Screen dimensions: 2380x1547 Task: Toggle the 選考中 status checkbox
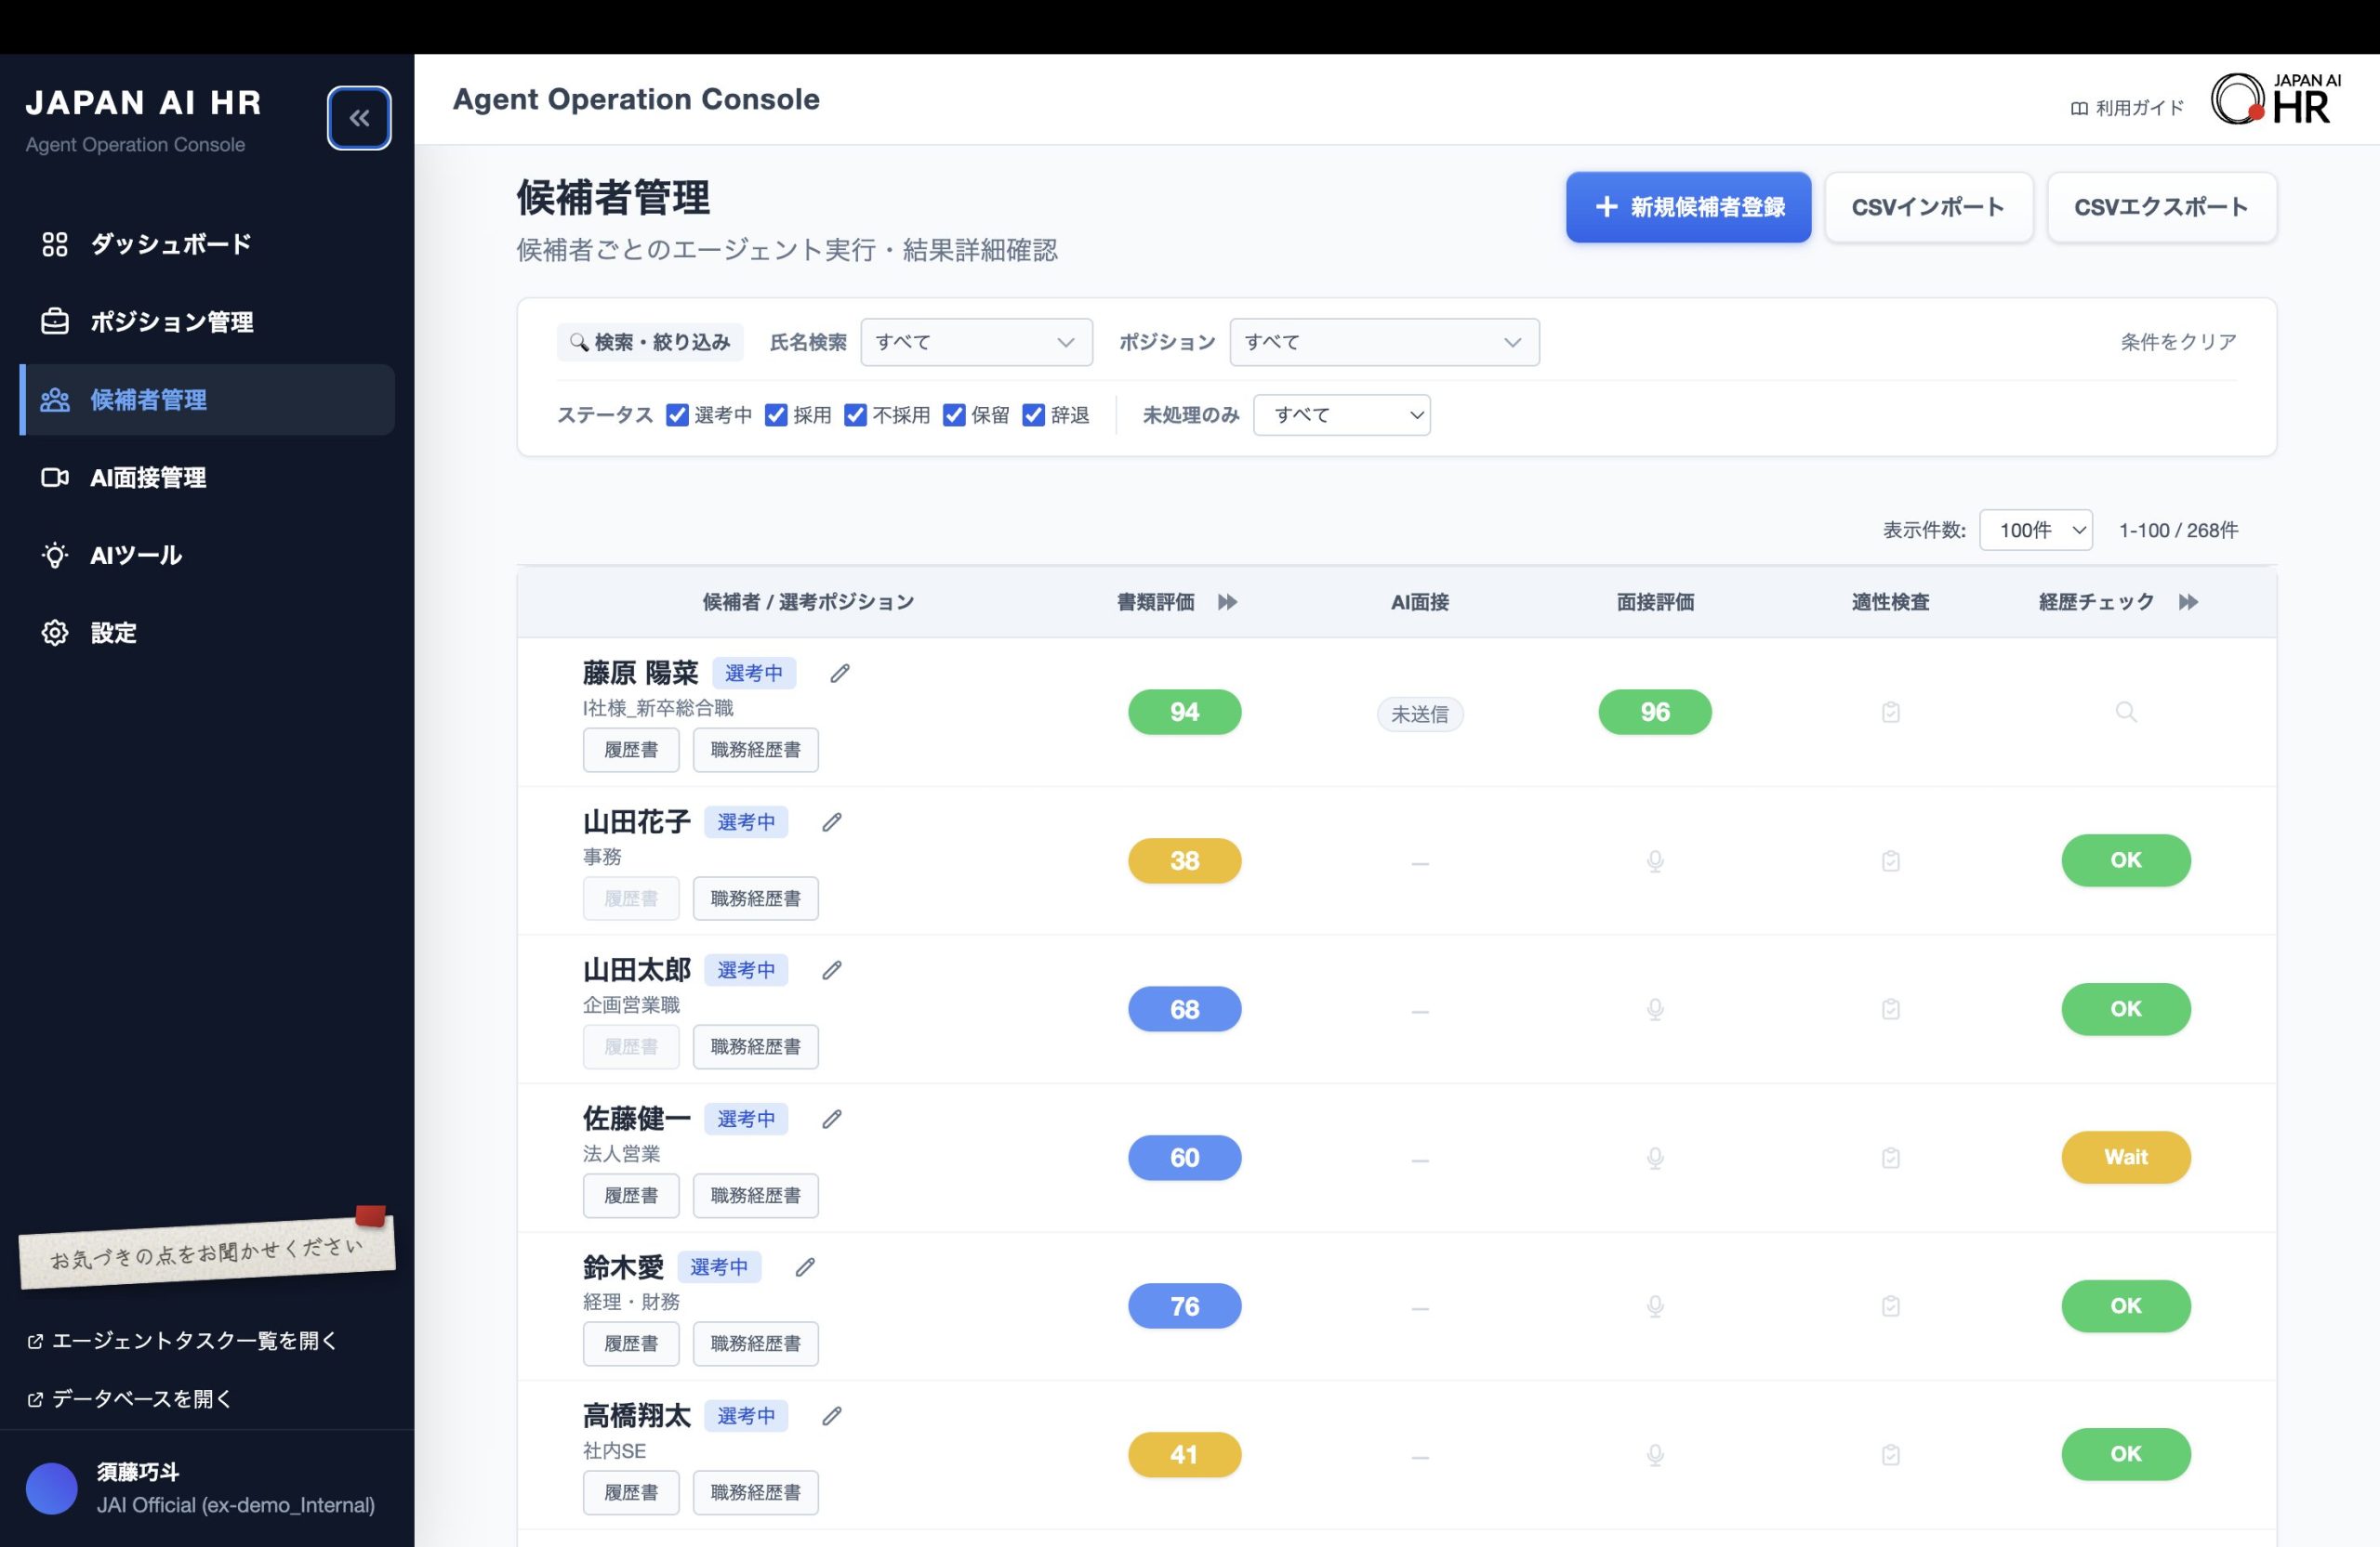[677, 414]
